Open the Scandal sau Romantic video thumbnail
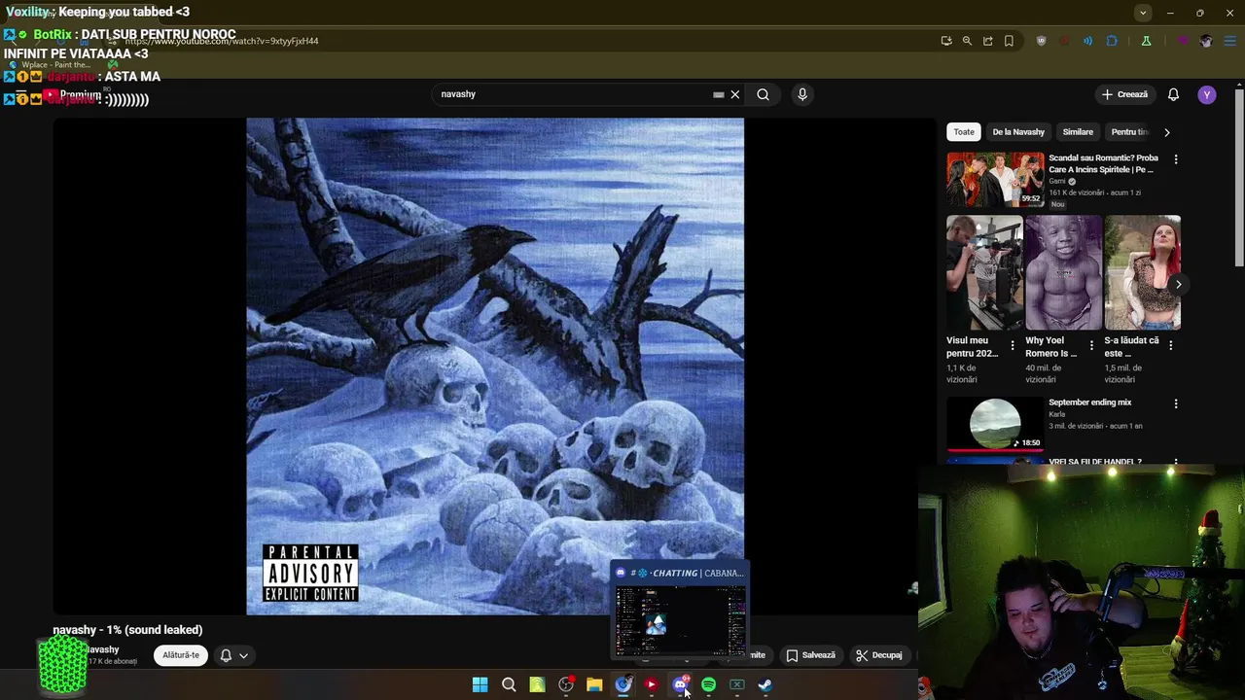 coord(995,179)
